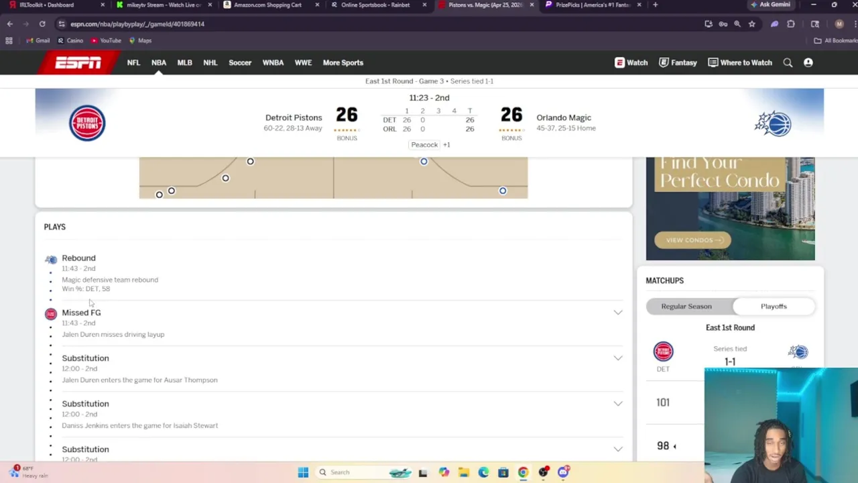
Task: Click the zoom magnifier icon in address bar
Action: (x=737, y=24)
